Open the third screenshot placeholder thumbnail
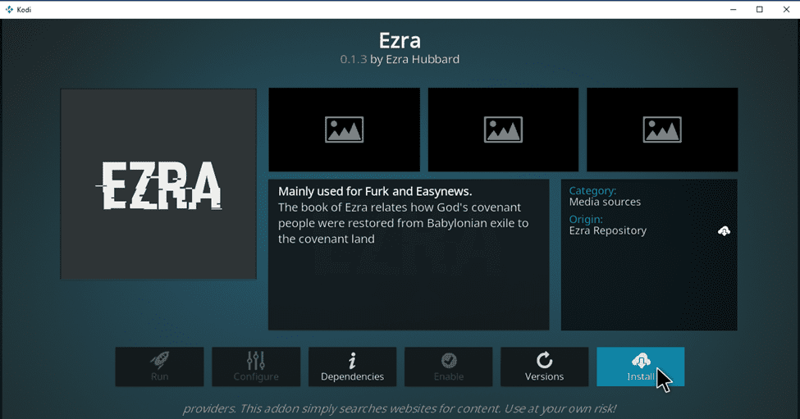Screen dimensions: 800x419 click(662, 130)
